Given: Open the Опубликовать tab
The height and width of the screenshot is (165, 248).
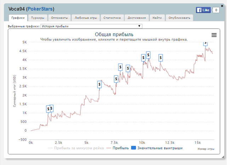Looking at the screenshot, I should click(x=179, y=18).
